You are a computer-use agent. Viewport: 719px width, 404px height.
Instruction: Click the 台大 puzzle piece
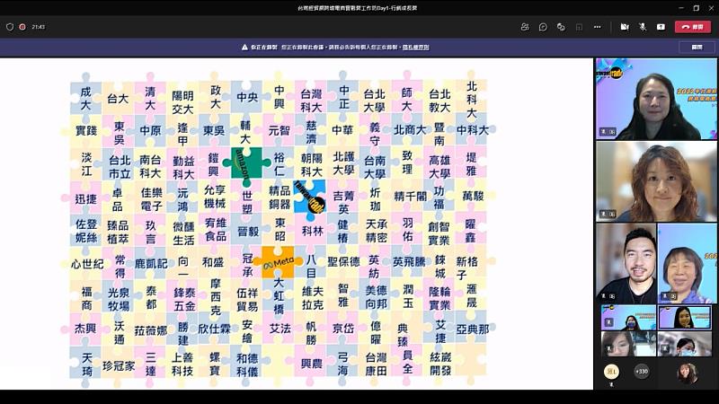(118, 99)
